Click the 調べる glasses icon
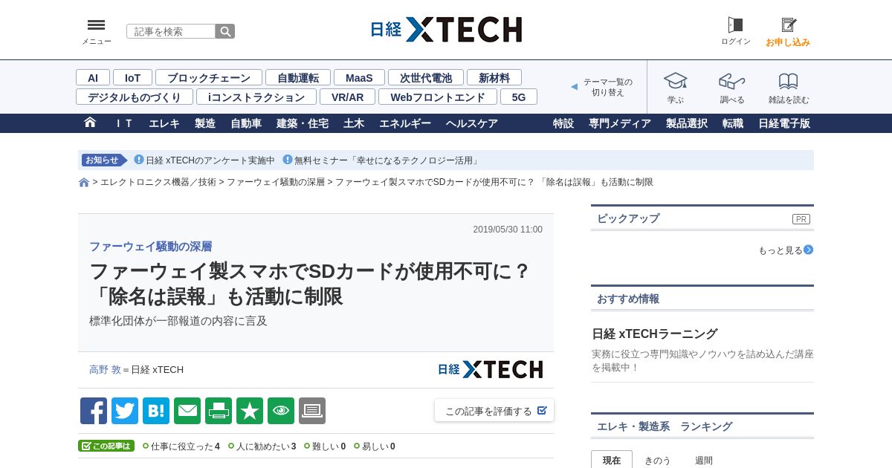This screenshot has height=468, width=892. 732,81
